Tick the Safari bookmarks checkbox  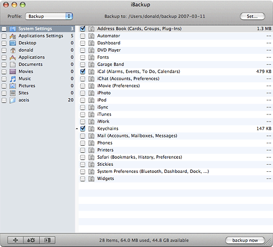pos(82,158)
